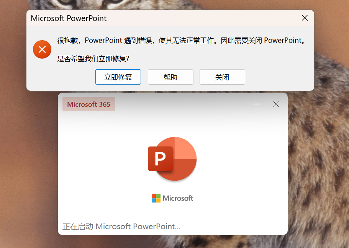Click the PowerPoint logo on the splash screen
The image size is (349, 248).
(172, 159)
